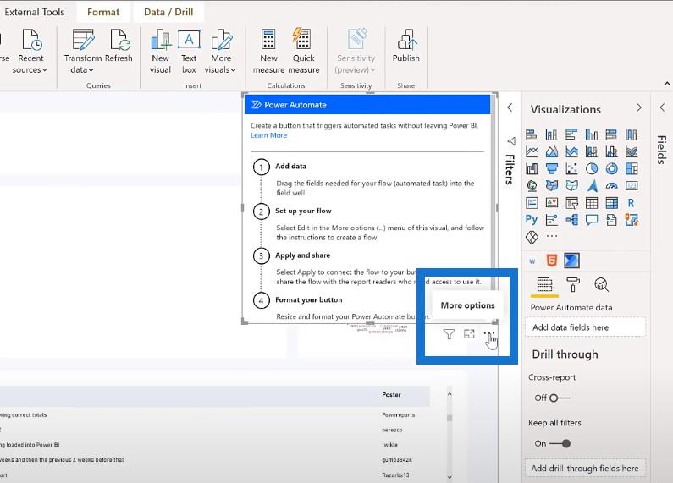This screenshot has width=673, height=483.
Task: Select the Map globe visual
Action: coord(532,186)
